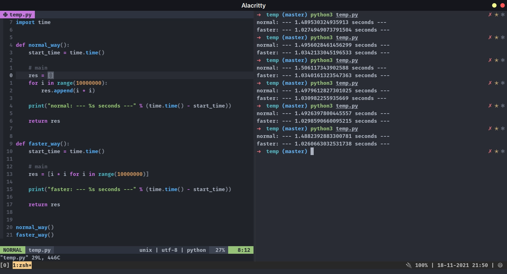This screenshot has height=274, width=507.
Task: Click the (master) branch label on last prompt
Action: pyautogui.click(x=295, y=151)
